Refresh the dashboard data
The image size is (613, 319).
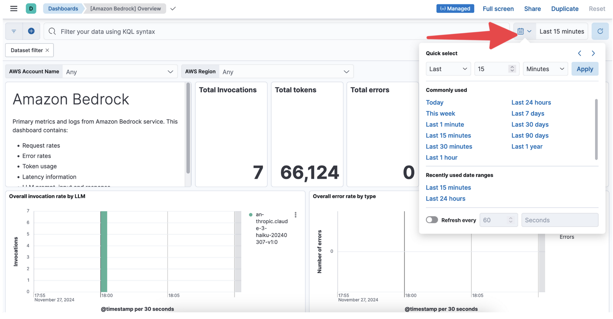600,31
